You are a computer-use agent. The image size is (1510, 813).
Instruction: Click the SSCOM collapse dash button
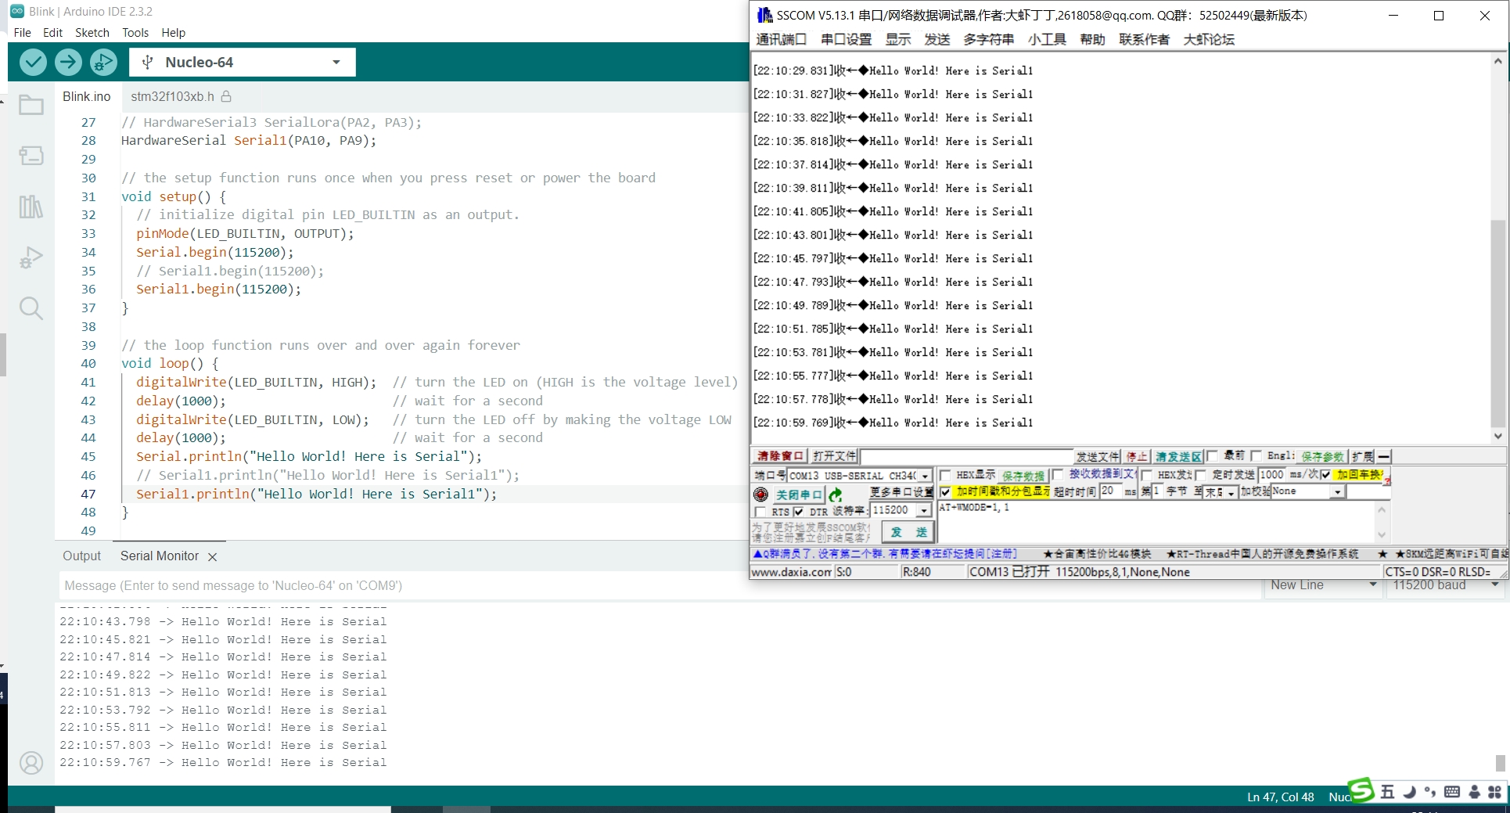(1384, 456)
